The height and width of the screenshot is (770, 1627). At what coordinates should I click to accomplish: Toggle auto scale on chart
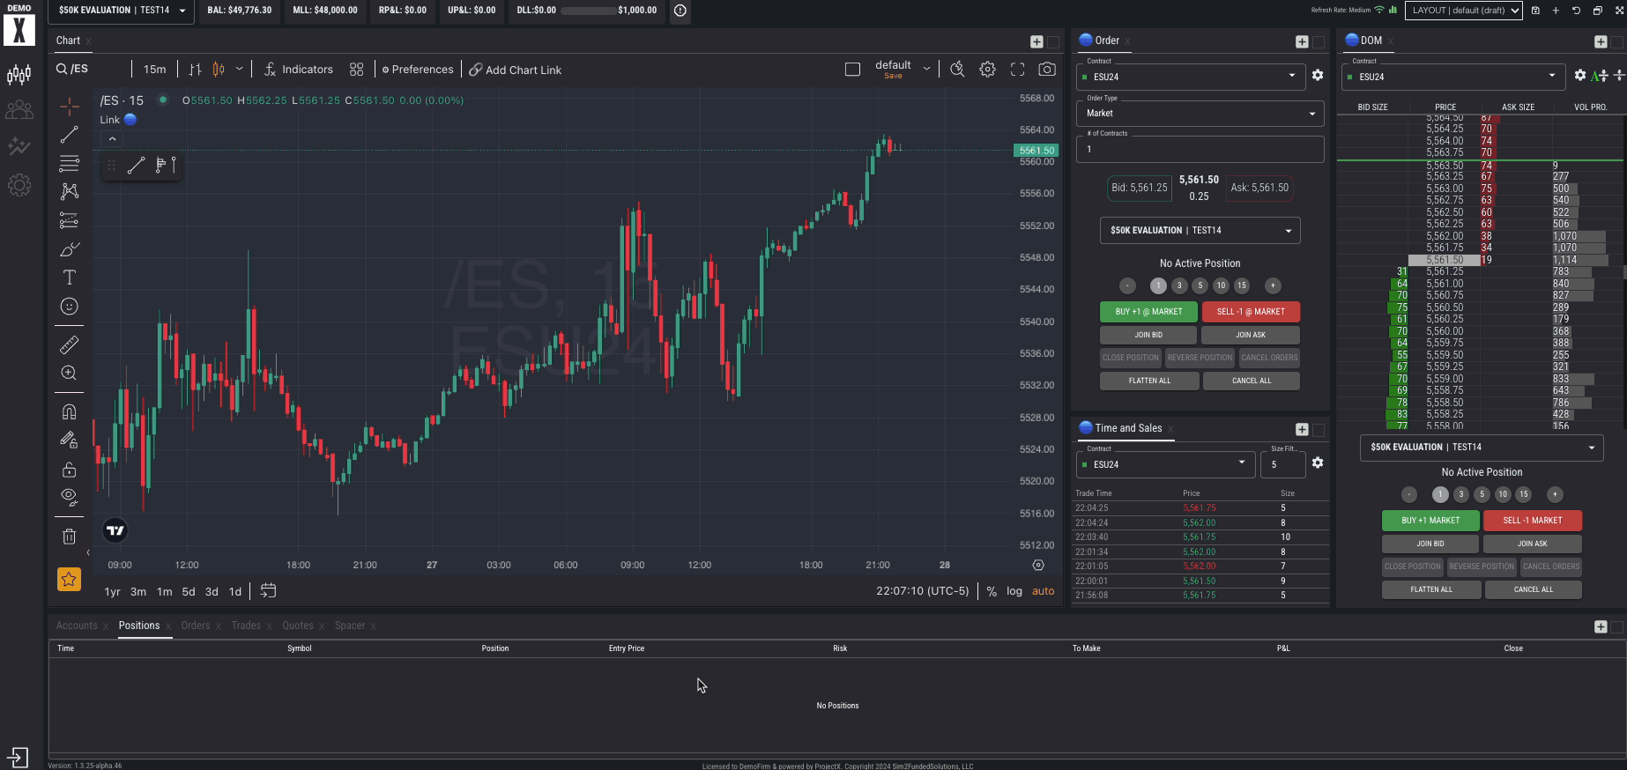point(1043,591)
